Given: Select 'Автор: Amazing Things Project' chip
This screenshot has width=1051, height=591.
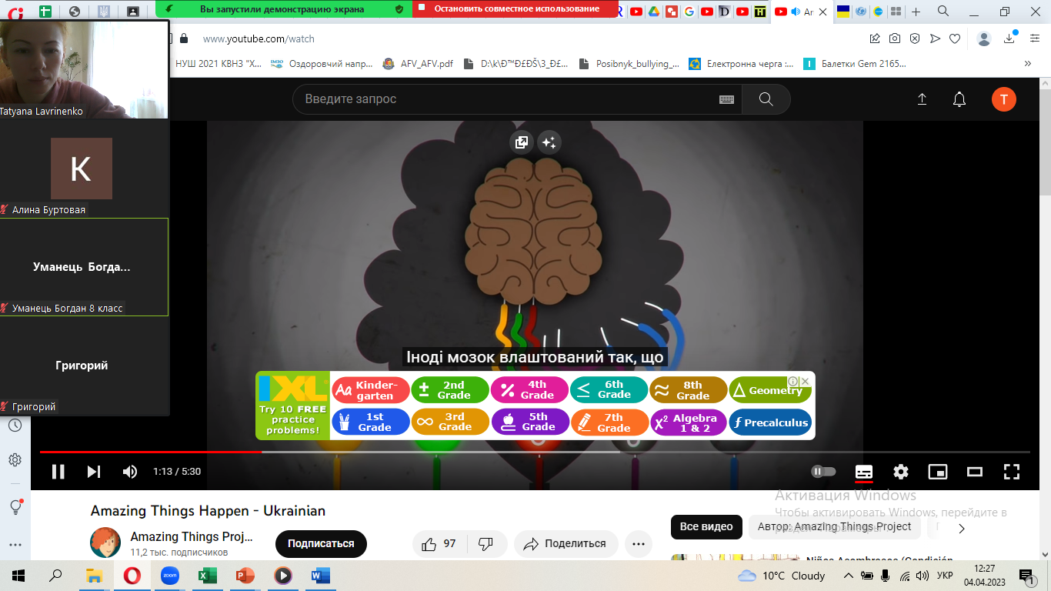Looking at the screenshot, I should 834,527.
